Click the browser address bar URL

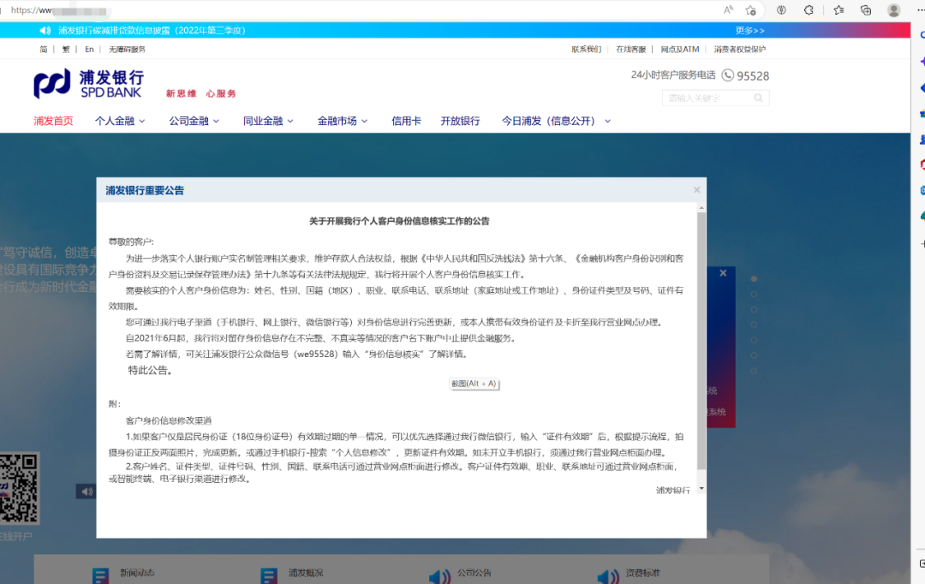pyautogui.click(x=59, y=10)
